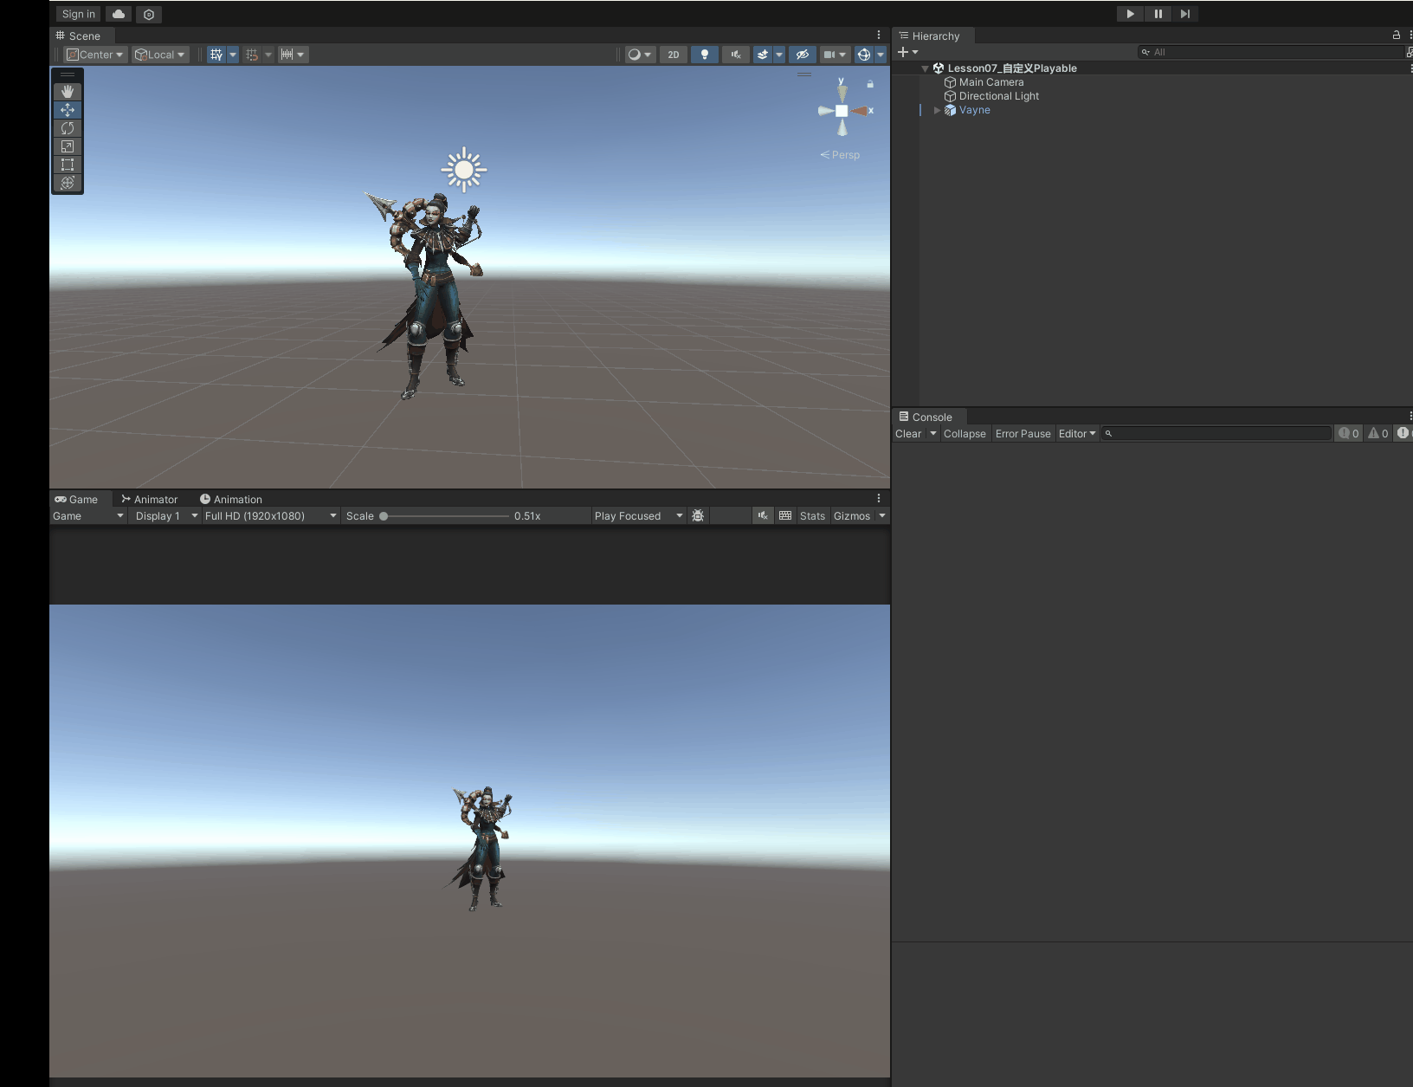The width and height of the screenshot is (1413, 1087).
Task: Switch to the Animation tab
Action: click(231, 500)
